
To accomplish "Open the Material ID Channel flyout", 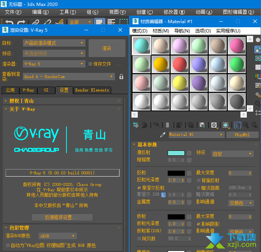I will 214,125.
